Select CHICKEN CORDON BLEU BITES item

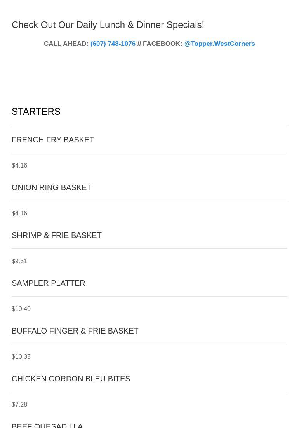71,378
